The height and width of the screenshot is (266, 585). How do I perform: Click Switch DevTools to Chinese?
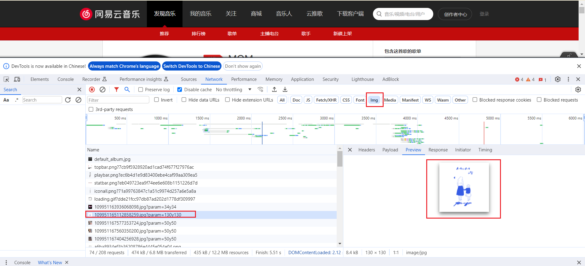(192, 66)
